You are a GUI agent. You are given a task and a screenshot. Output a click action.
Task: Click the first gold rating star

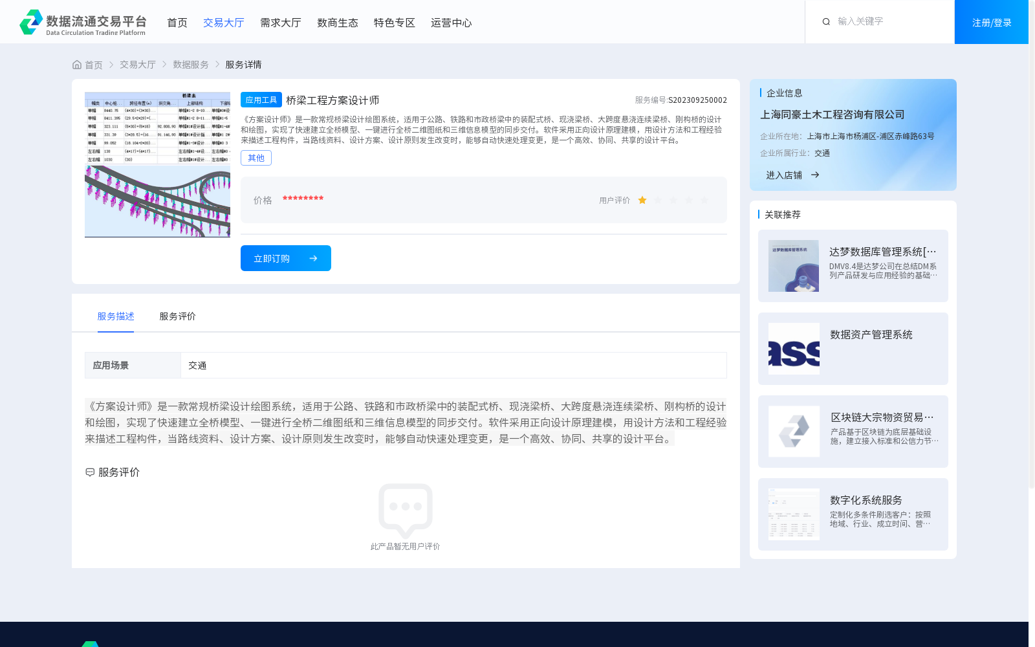click(x=642, y=200)
